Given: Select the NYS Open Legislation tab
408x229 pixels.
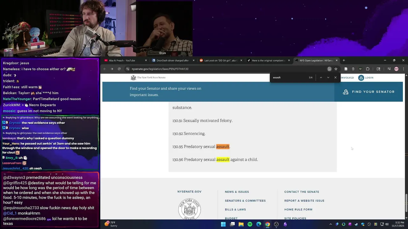Looking at the screenshot, I should click(x=316, y=60).
